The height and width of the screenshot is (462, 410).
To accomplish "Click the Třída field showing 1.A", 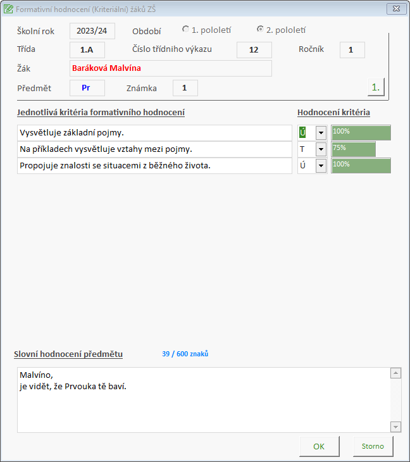I will tap(87, 50).
